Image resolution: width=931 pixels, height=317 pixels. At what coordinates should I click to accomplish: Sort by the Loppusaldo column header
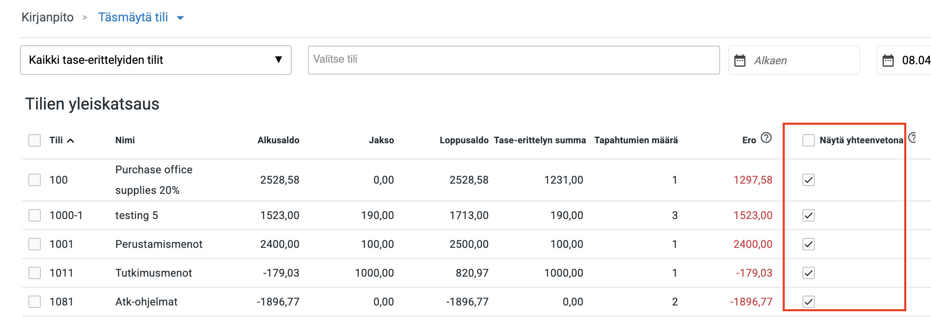click(463, 140)
